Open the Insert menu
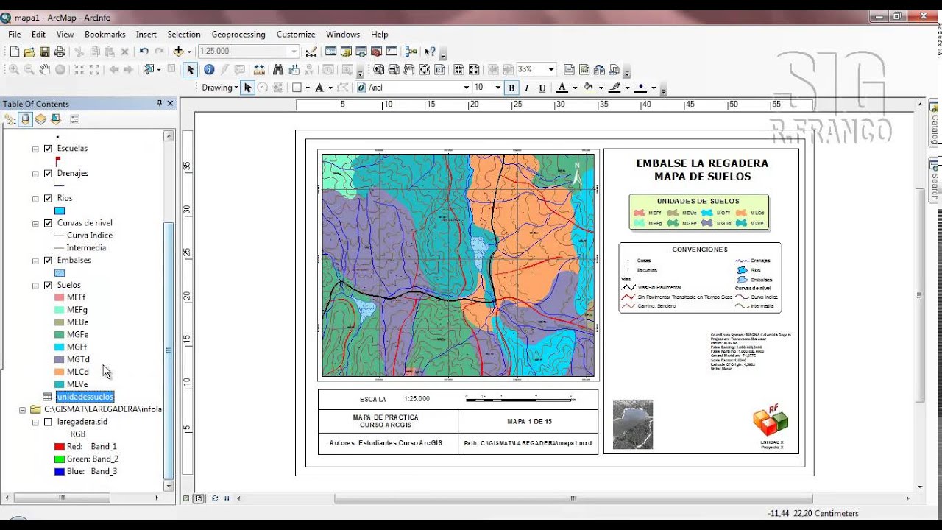Image resolution: width=942 pixels, height=530 pixels. (146, 35)
